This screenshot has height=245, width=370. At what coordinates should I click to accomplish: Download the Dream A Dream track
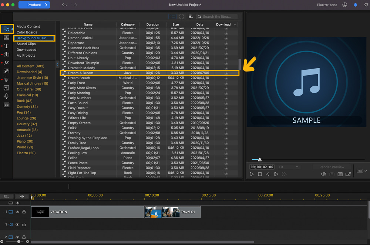click(226, 73)
